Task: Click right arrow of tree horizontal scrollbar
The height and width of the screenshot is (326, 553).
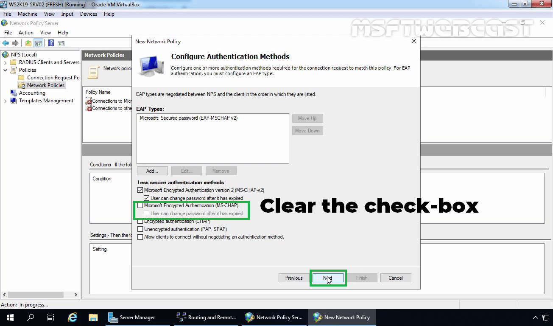Action: coord(76,295)
